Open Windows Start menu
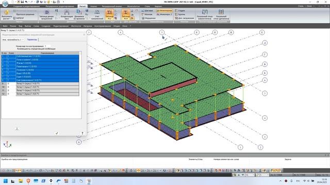Viewport: 330px width, 185px height. coord(6,181)
